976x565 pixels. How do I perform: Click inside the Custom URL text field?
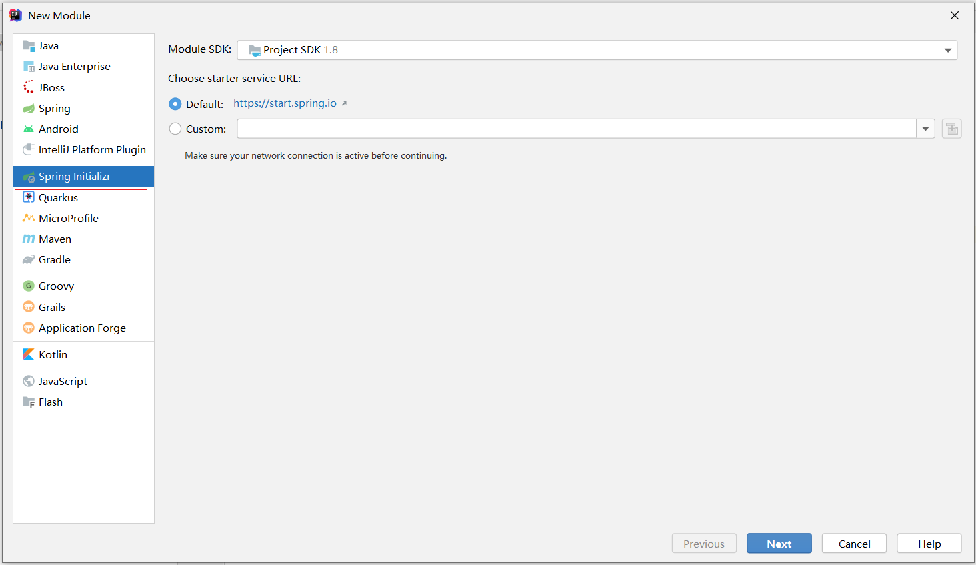click(576, 129)
